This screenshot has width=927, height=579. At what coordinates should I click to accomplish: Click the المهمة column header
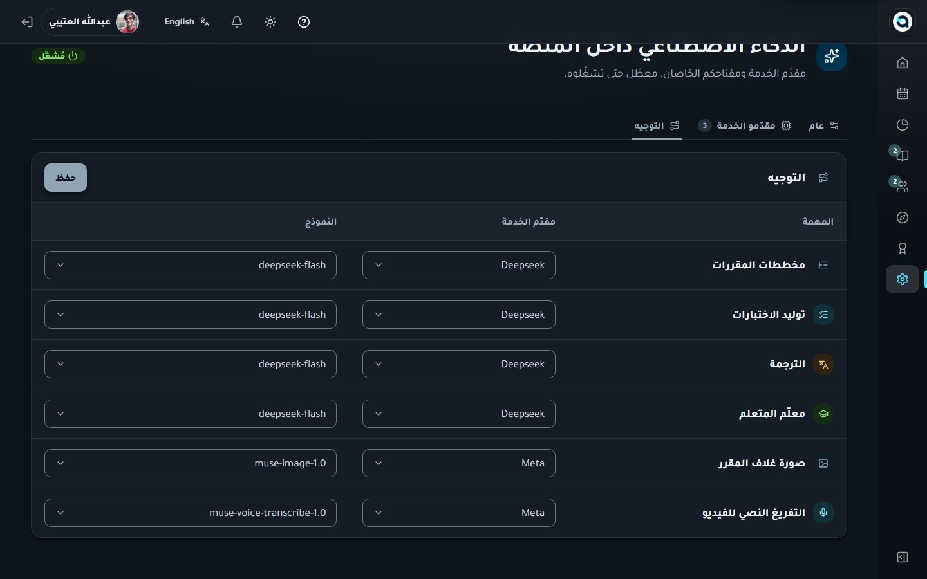[x=818, y=221]
